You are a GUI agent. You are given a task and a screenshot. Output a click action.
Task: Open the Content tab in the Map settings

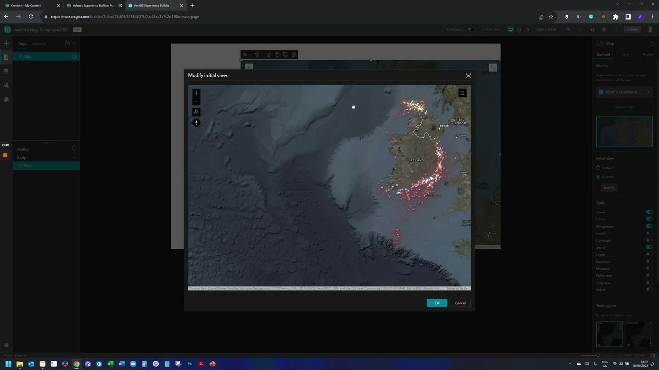pos(603,54)
